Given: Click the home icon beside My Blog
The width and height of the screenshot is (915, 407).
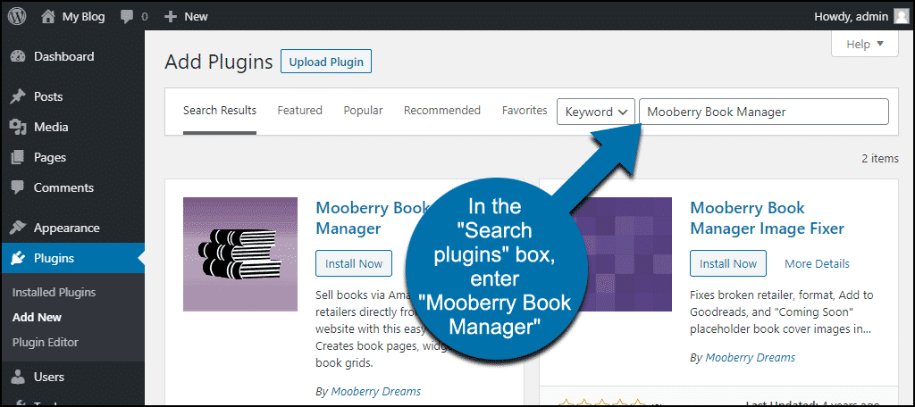Looking at the screenshot, I should coord(48,16).
